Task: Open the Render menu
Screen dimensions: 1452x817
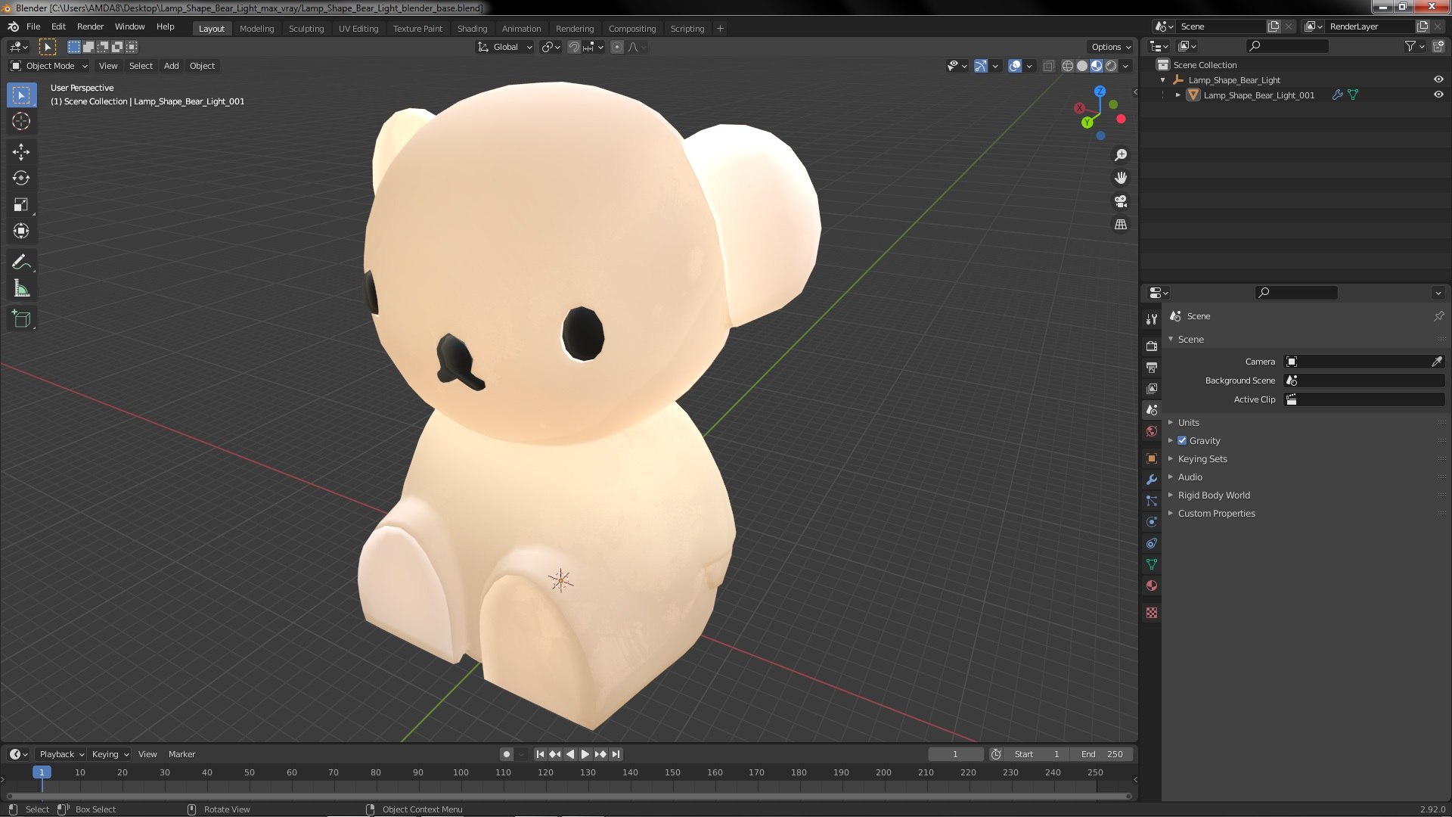Action: pos(90,26)
